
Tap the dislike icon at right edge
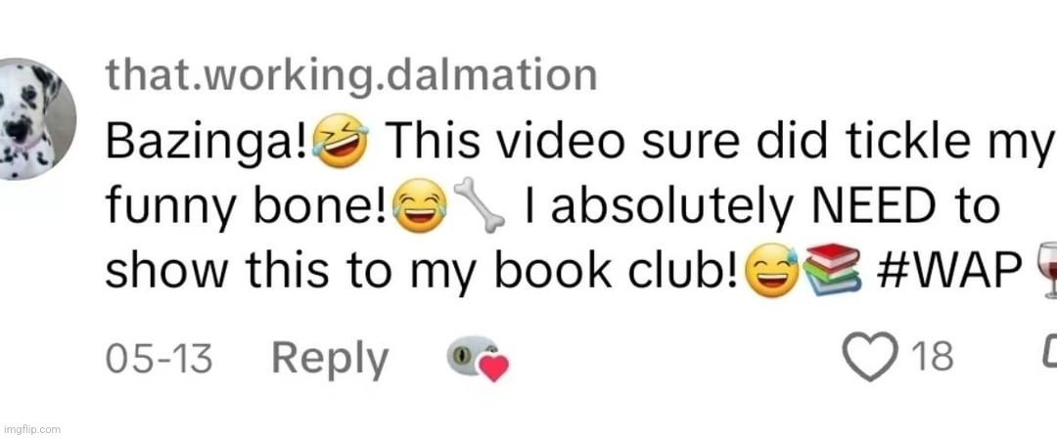coord(1049,355)
